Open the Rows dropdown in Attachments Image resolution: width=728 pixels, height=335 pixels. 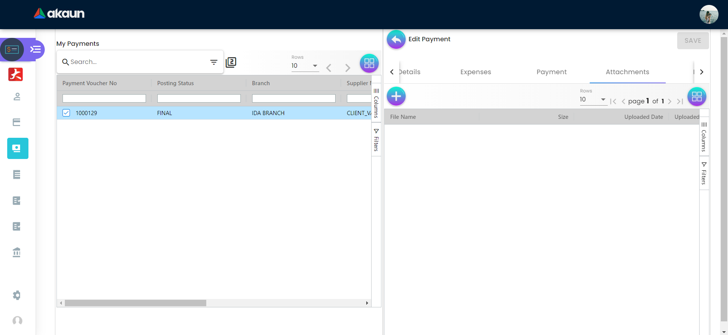click(593, 100)
